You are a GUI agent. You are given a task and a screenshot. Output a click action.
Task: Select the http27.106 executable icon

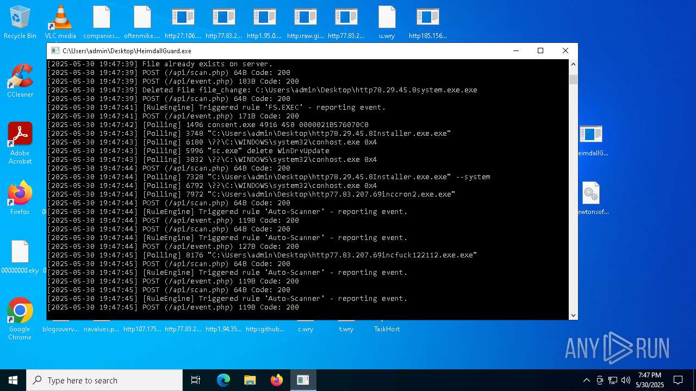(x=183, y=22)
